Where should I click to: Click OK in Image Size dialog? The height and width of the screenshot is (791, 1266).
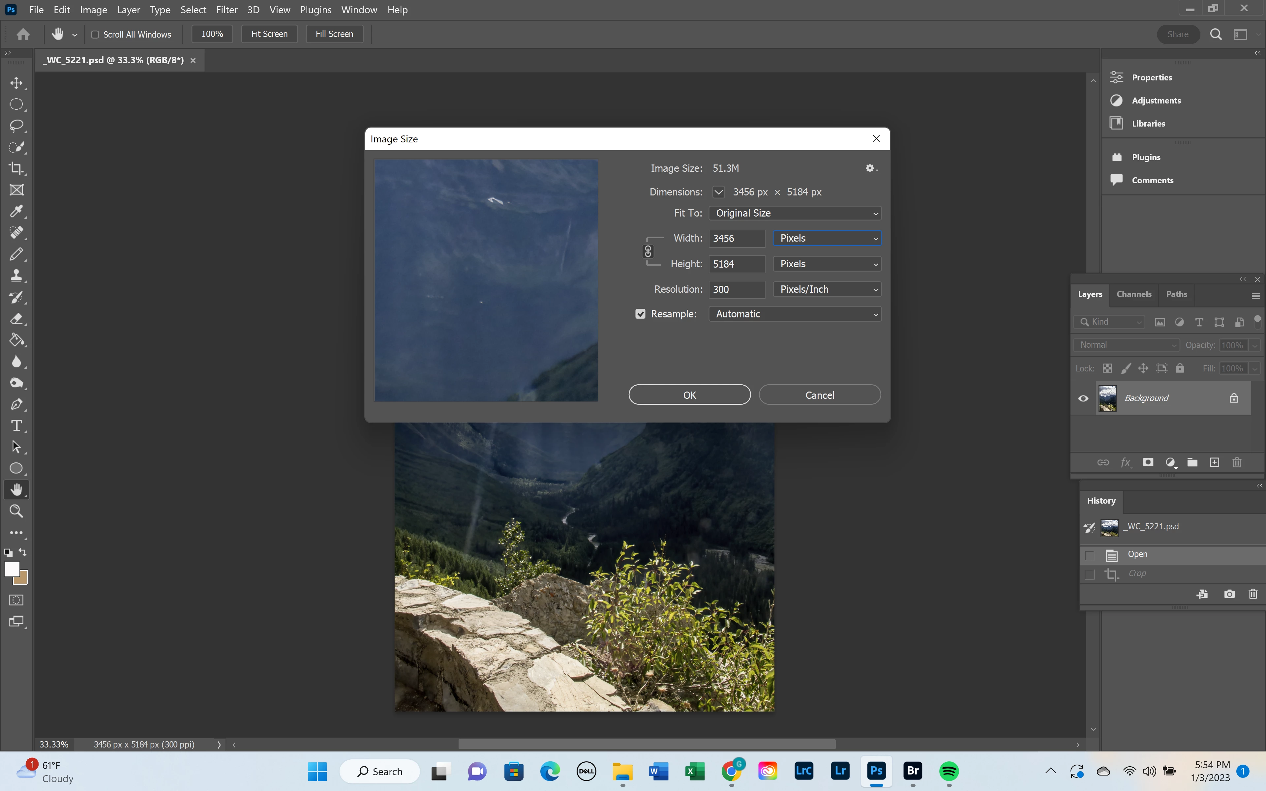coord(689,395)
